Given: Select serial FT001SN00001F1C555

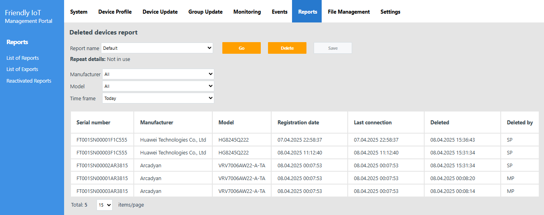Looking at the screenshot, I should (x=102, y=140).
